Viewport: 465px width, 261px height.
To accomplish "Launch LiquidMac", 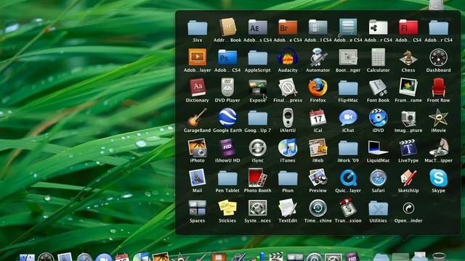I will pyautogui.click(x=378, y=148).
